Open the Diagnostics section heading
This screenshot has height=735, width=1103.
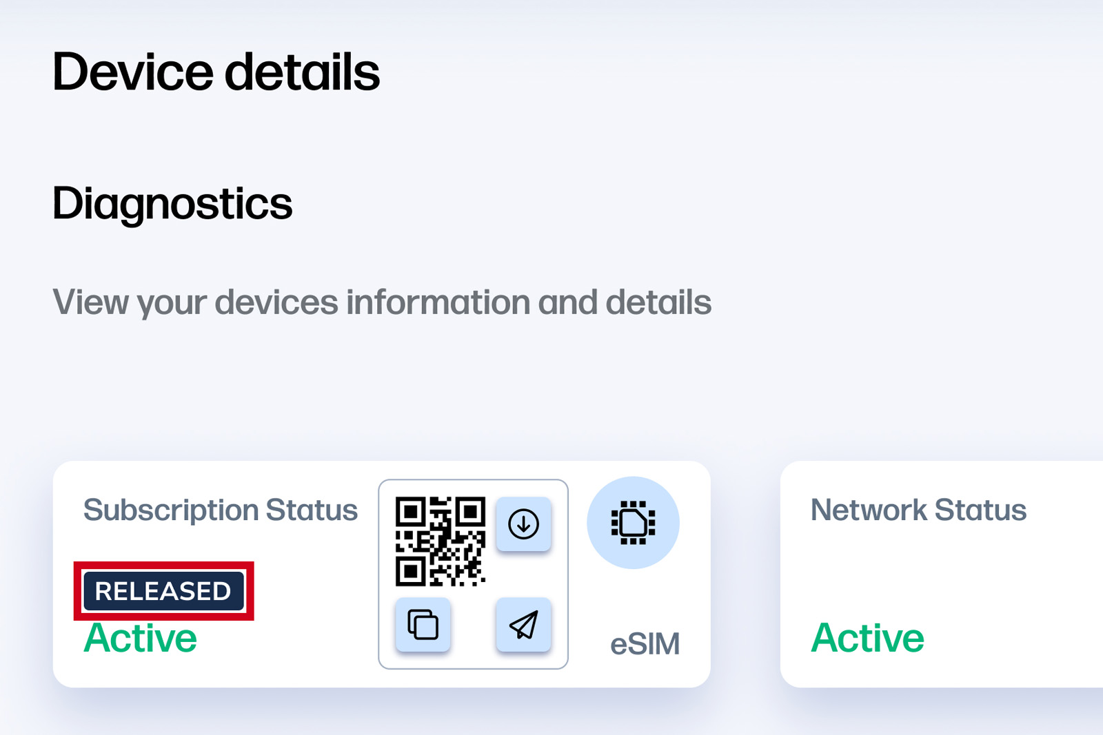(x=172, y=204)
